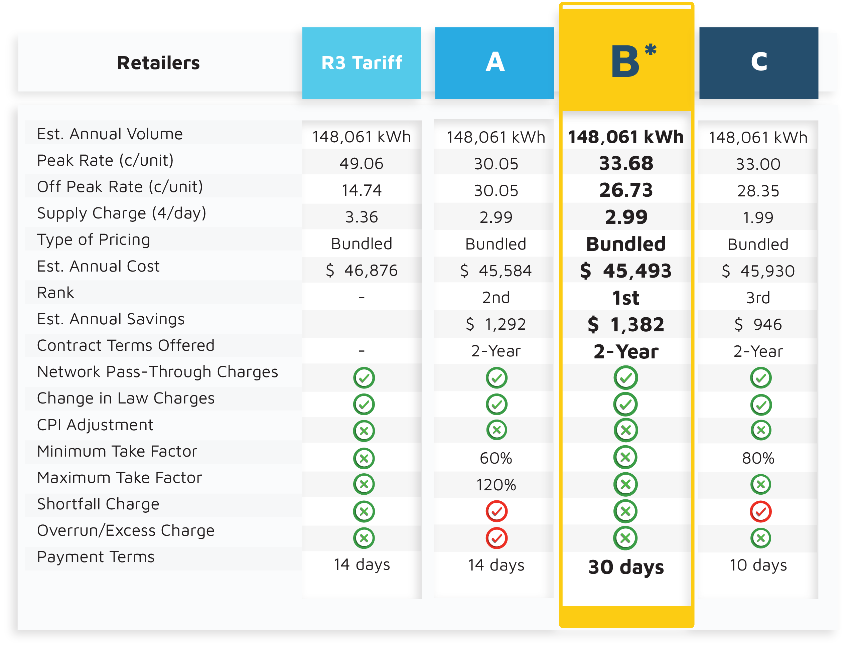Click retailer C Network Pass-Through check icon
Screen dimensions: 847x648
[761, 378]
